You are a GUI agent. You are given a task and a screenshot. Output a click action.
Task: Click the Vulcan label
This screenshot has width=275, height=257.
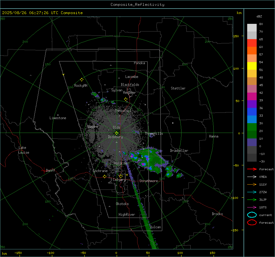[156, 227]
